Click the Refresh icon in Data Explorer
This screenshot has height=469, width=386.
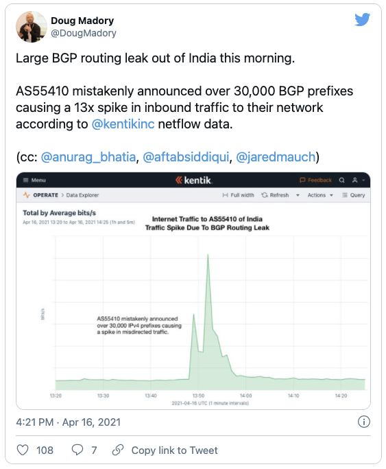tap(265, 195)
